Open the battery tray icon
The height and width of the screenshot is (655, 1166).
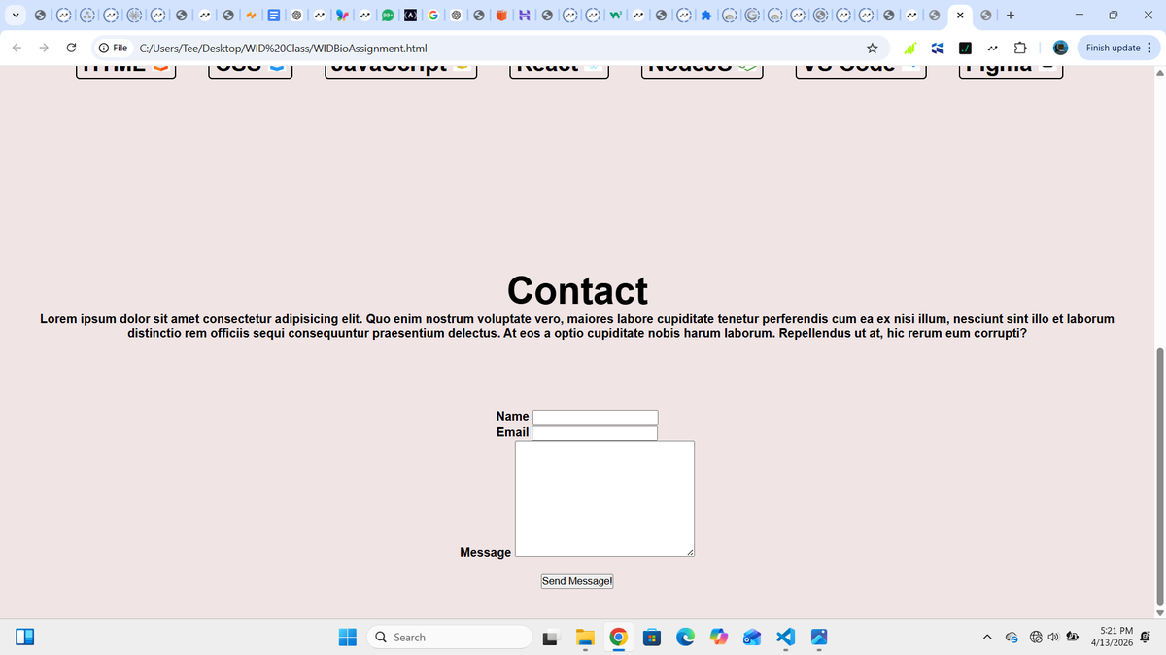tap(1074, 638)
